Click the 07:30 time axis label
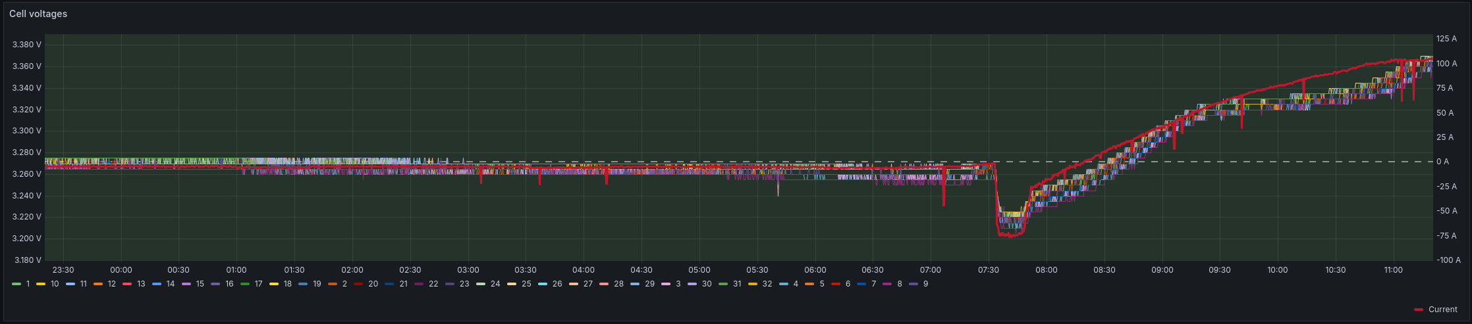The image size is (1472, 324). [989, 270]
